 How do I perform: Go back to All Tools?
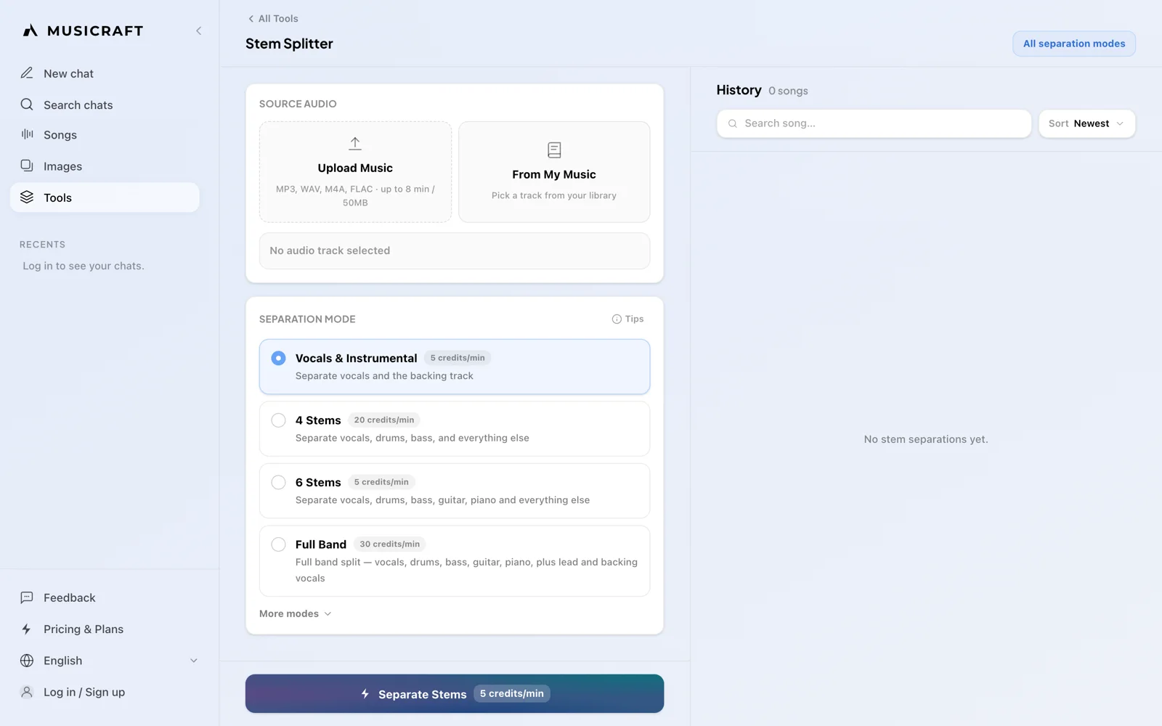[x=273, y=19]
